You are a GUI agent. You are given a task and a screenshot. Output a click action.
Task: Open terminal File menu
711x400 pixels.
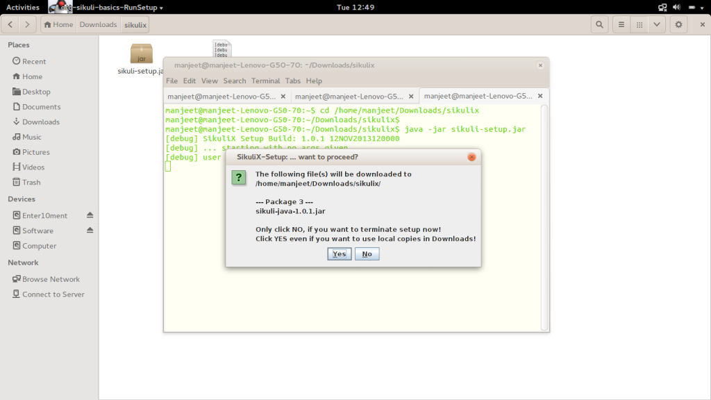coord(172,81)
